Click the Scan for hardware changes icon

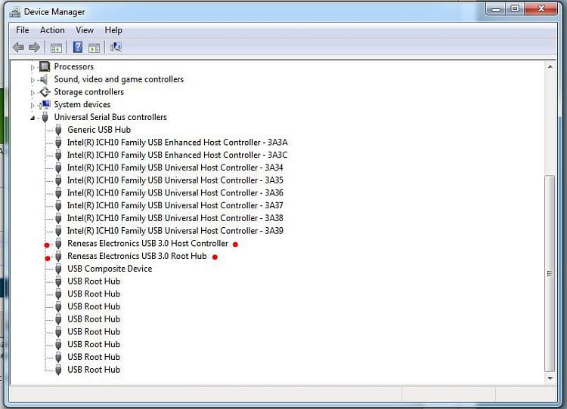pos(116,48)
